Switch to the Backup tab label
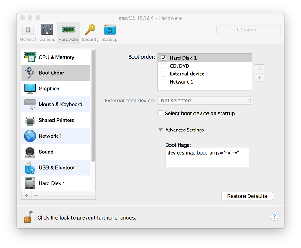The height and width of the screenshot is (248, 301). [110, 40]
